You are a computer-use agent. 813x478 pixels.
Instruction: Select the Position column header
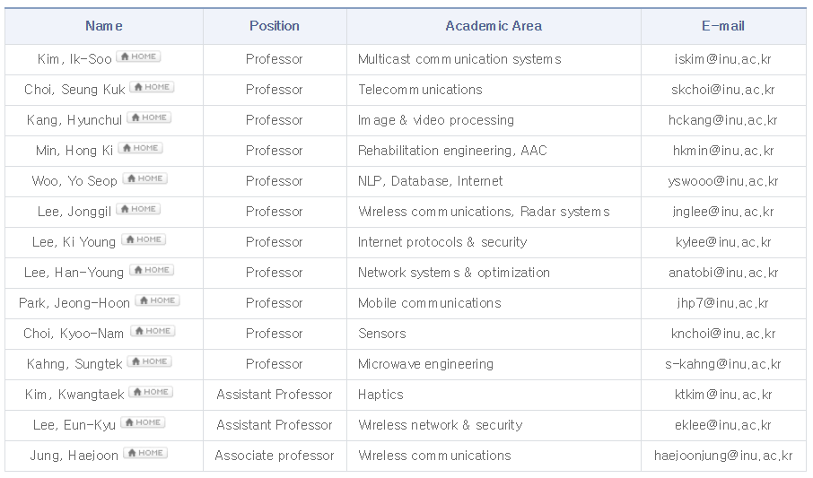(275, 26)
